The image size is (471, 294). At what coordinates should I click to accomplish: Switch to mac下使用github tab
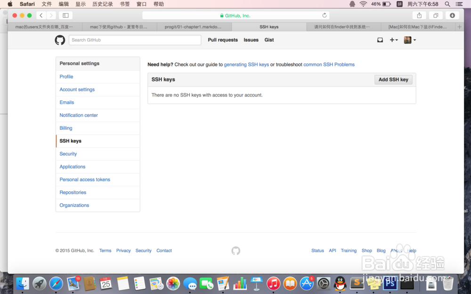click(120, 27)
